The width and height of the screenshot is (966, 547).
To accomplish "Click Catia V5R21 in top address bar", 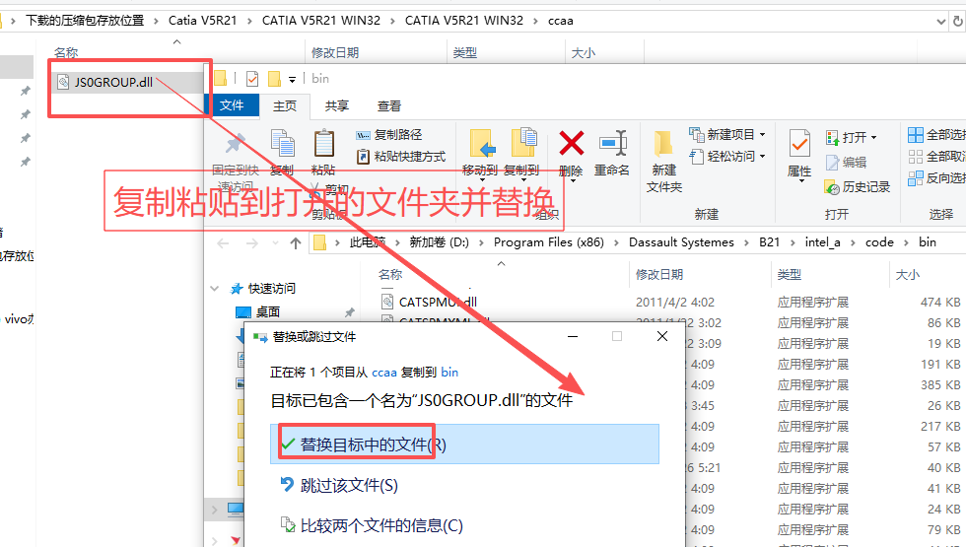I will [x=203, y=21].
